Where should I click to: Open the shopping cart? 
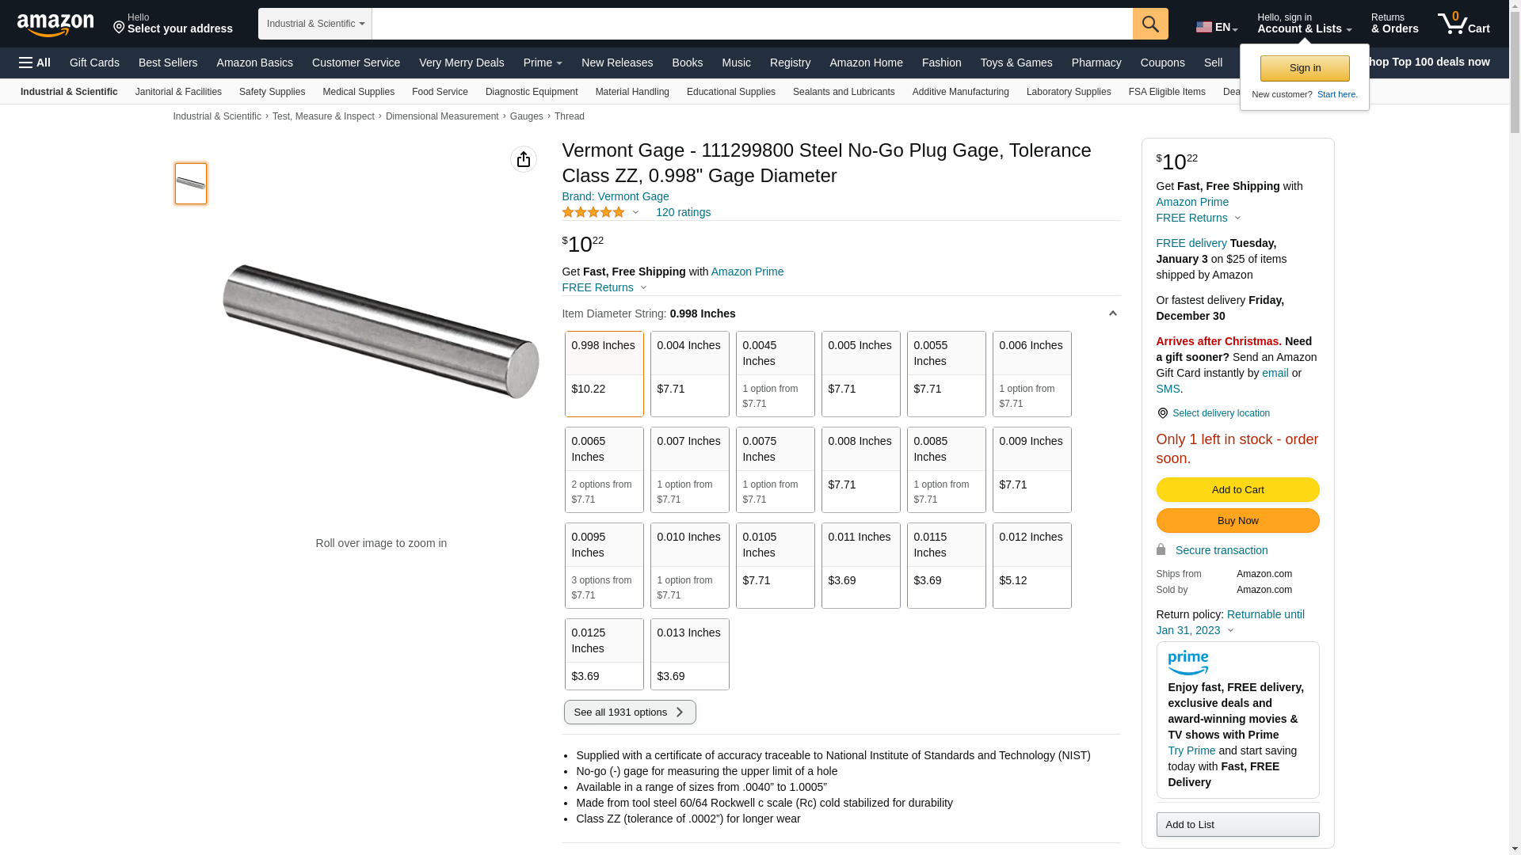(1463, 24)
